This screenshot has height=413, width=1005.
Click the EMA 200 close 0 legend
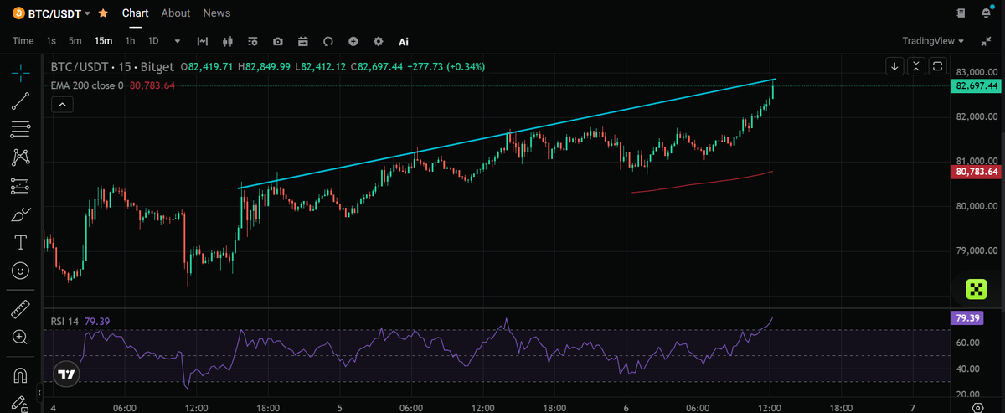click(x=87, y=85)
